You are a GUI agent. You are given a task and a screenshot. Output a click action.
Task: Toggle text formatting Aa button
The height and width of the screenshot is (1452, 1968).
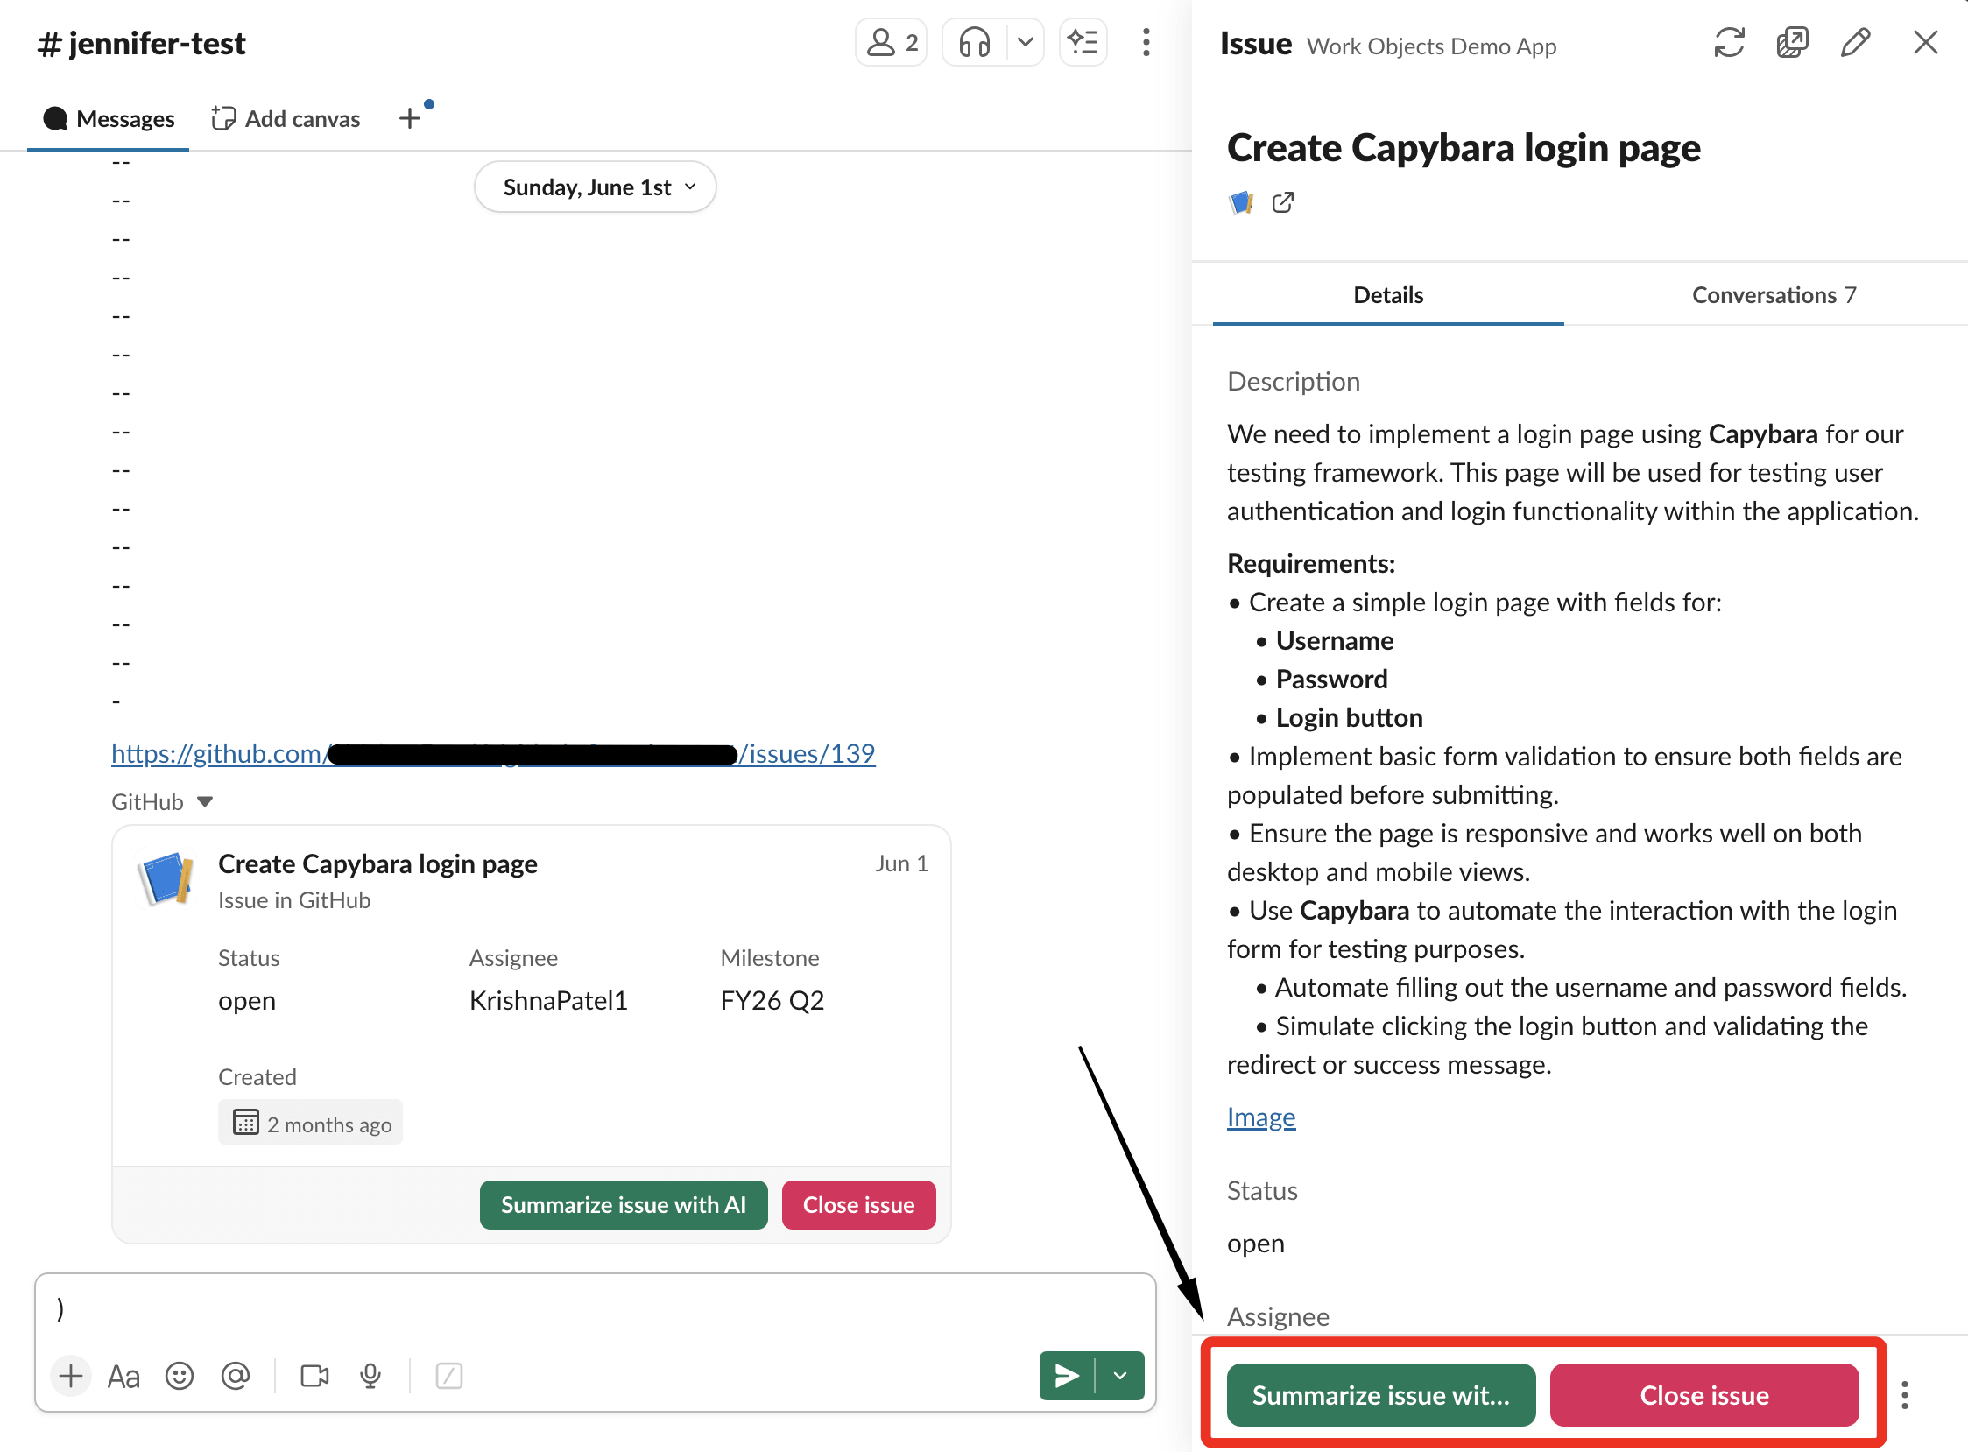(x=123, y=1376)
